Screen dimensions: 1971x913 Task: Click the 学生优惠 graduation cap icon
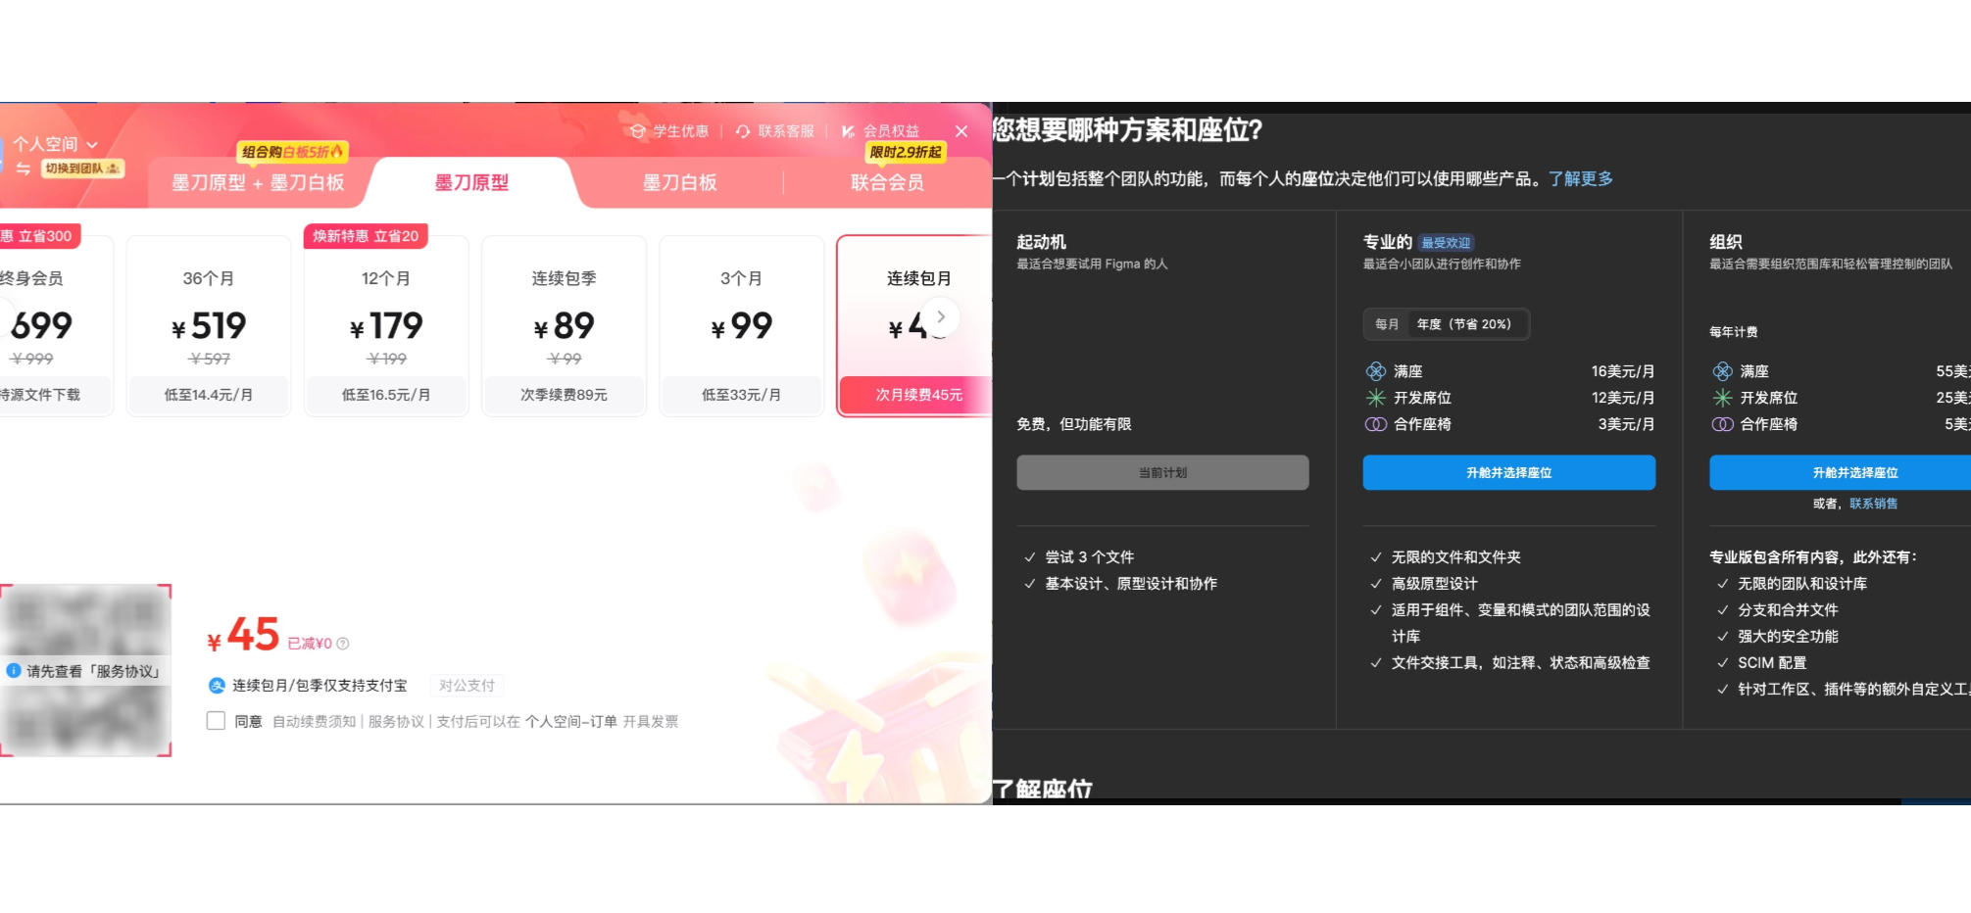point(638,131)
